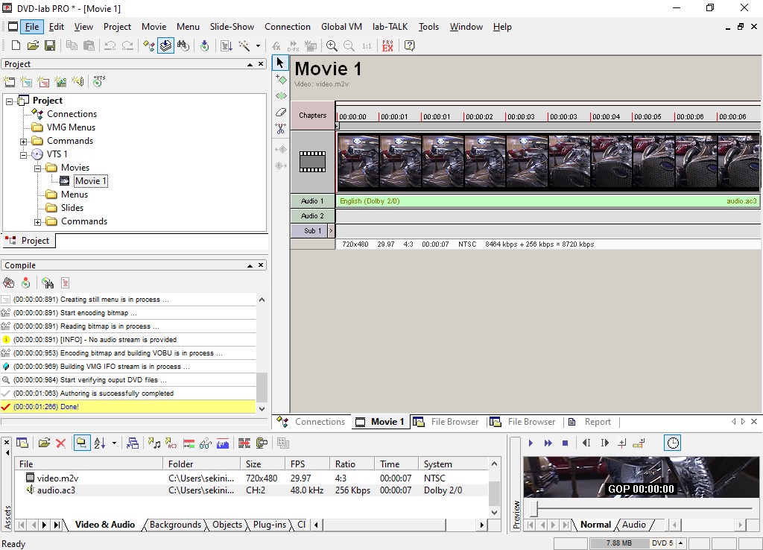This screenshot has height=550, width=763.
Task: Switch to the Backgrounds assets tab
Action: [175, 525]
